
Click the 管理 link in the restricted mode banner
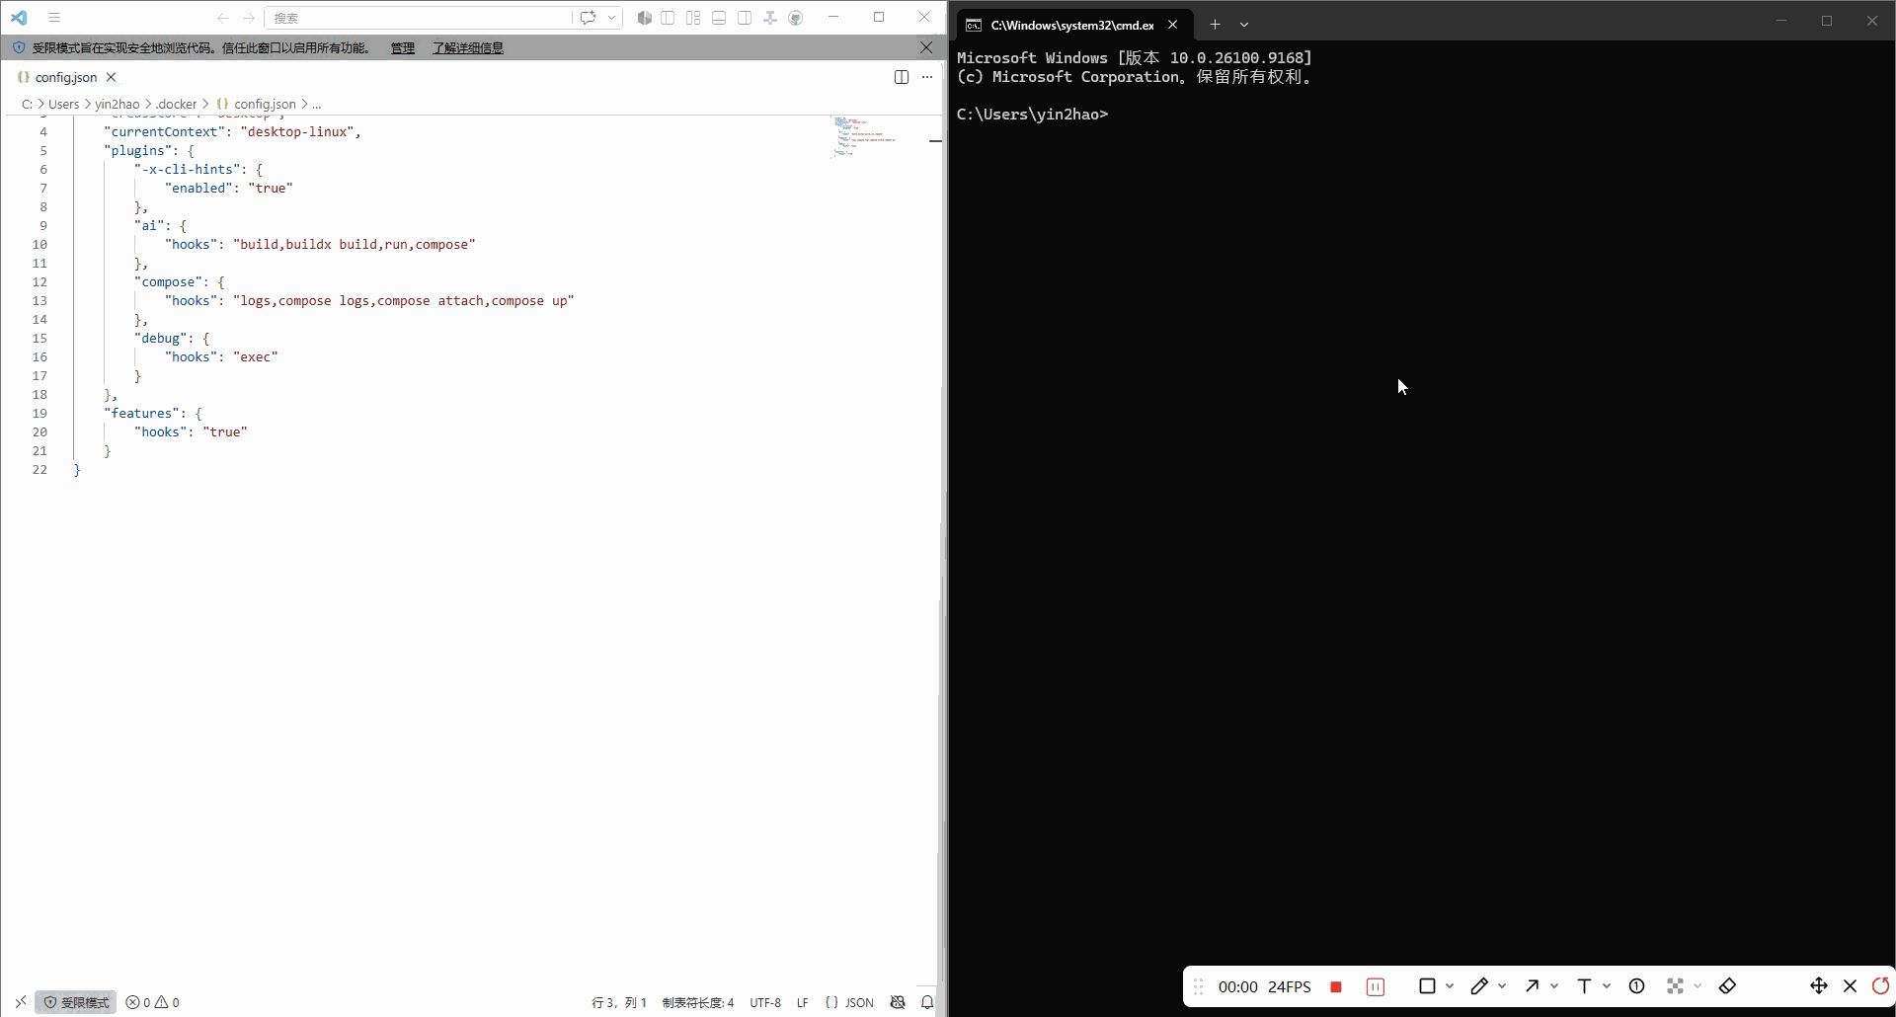coord(403,47)
